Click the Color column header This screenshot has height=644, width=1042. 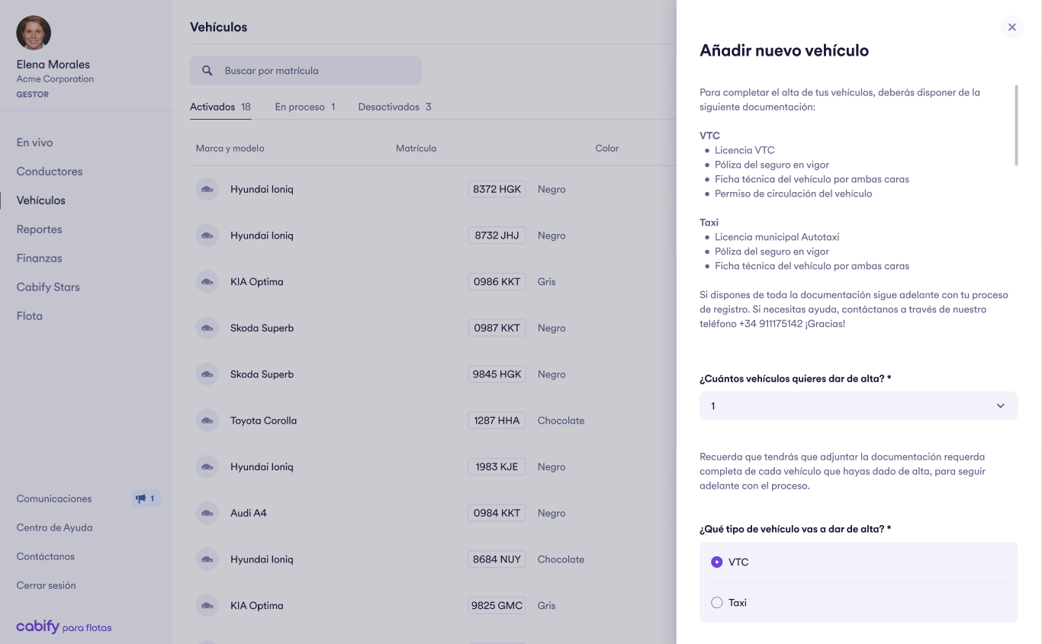[607, 149]
